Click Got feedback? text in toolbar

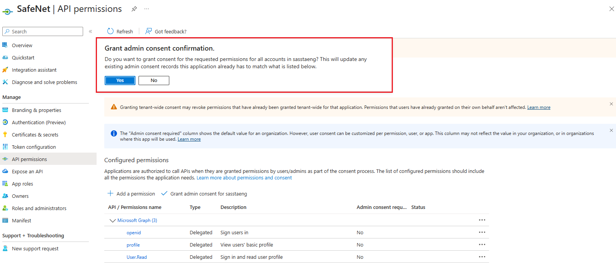170,31
